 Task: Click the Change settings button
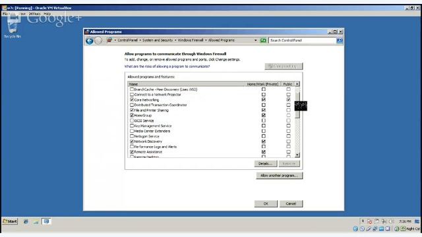(x=284, y=66)
